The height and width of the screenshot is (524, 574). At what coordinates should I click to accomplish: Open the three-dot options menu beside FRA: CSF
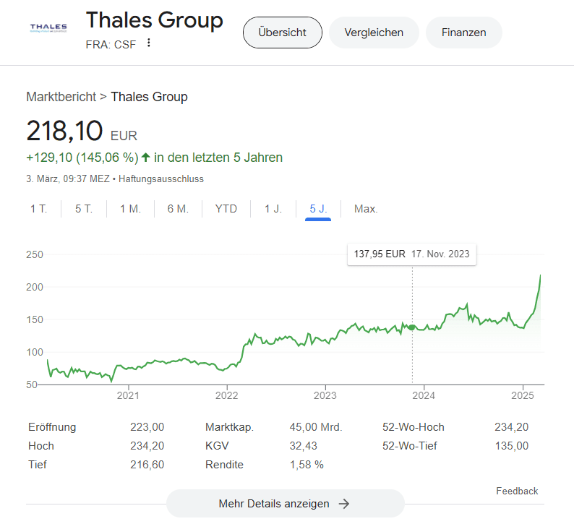(149, 43)
